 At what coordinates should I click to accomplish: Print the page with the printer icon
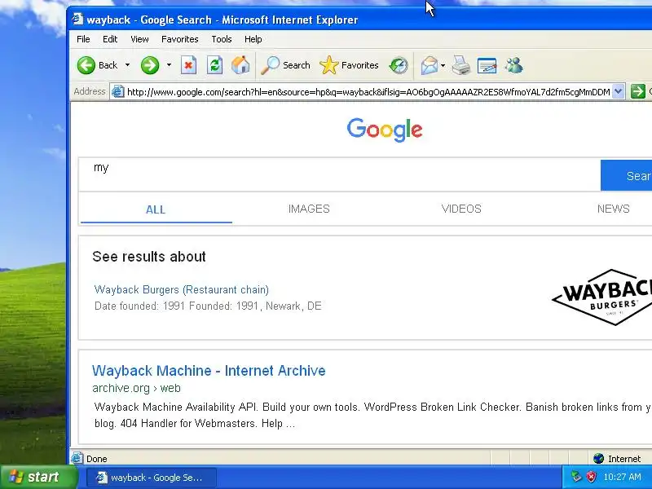(461, 65)
